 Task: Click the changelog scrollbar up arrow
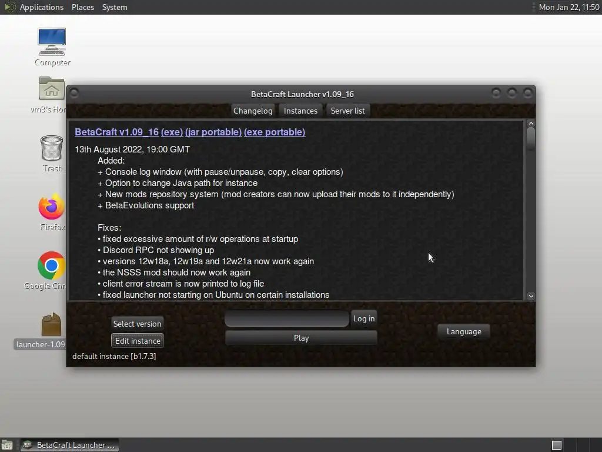(x=531, y=124)
